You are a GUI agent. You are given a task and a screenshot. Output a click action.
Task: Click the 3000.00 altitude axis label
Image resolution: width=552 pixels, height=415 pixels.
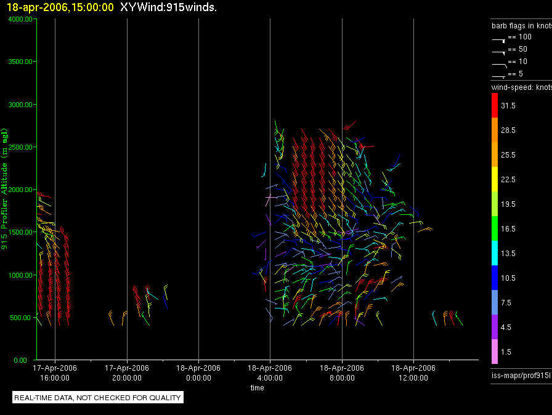(20, 105)
